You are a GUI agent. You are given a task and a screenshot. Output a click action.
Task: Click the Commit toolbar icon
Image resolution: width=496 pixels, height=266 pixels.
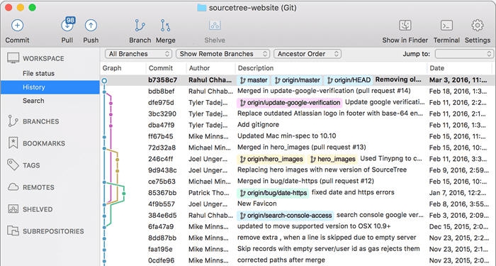pyautogui.click(x=18, y=26)
